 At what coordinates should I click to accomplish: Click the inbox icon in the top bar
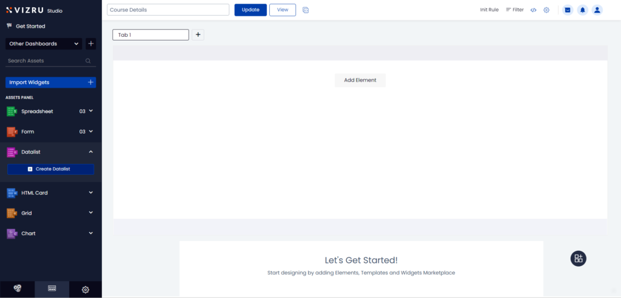pyautogui.click(x=568, y=10)
